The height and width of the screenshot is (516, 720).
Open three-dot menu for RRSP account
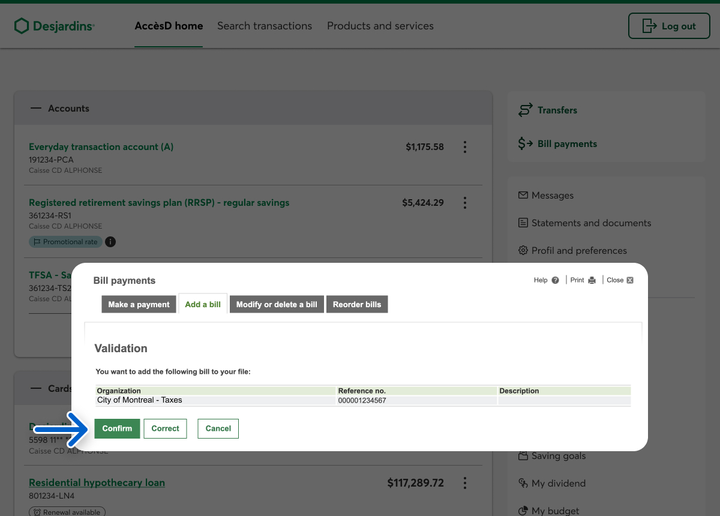[x=464, y=203]
